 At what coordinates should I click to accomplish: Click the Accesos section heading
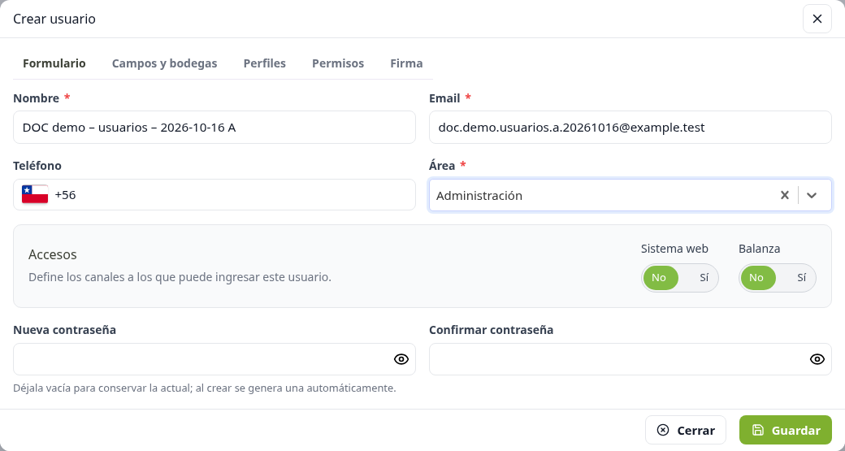[x=53, y=254]
